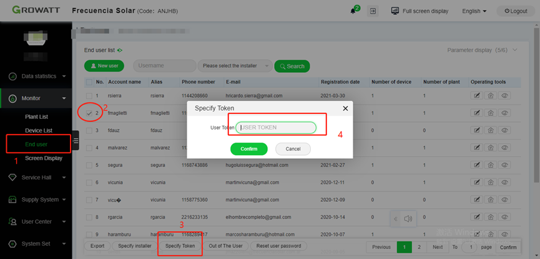Open the English language dropdown
The height and width of the screenshot is (259, 540).
point(475,11)
